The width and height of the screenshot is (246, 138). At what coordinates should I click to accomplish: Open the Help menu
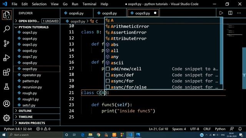104,4
